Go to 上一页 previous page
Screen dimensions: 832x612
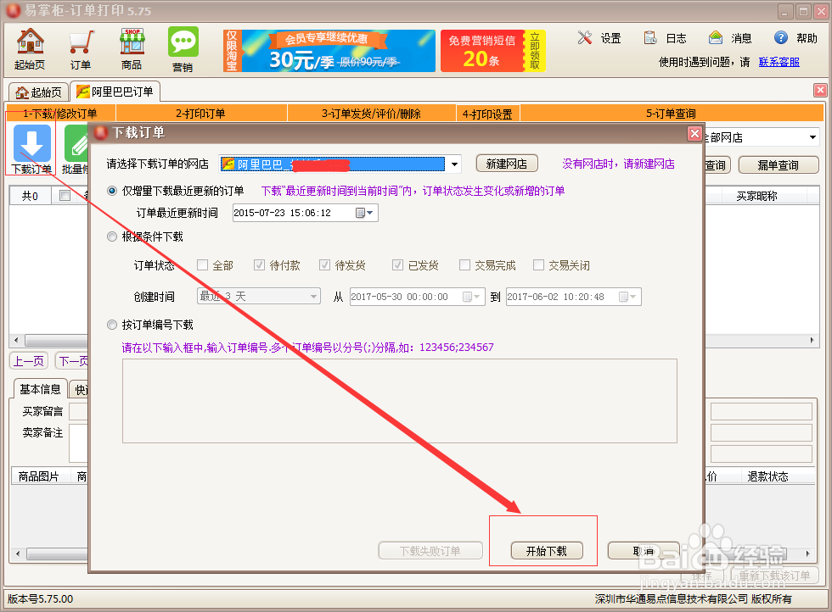[x=29, y=361]
